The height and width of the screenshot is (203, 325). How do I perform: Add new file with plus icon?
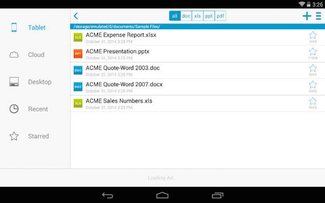307,16
